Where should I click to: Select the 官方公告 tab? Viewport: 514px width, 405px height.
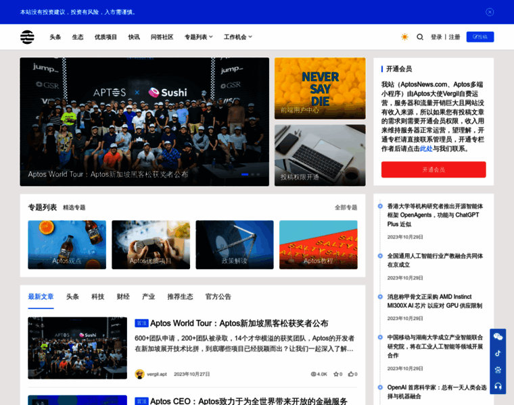[x=218, y=296]
